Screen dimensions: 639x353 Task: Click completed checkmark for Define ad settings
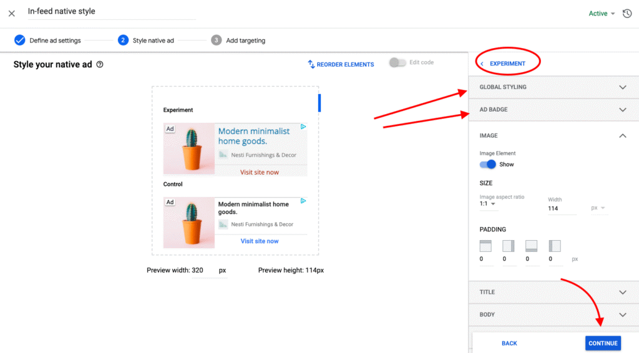[x=19, y=41]
